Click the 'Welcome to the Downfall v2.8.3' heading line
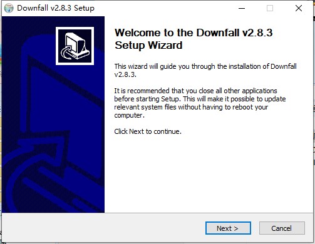The width and height of the screenshot is (315, 244). (194, 33)
